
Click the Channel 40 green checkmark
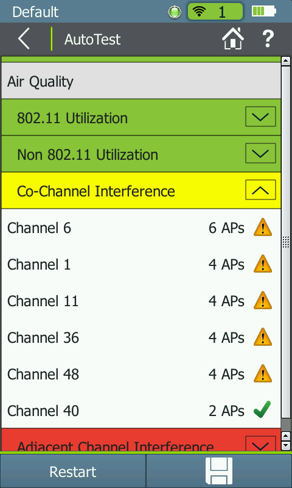(x=262, y=409)
